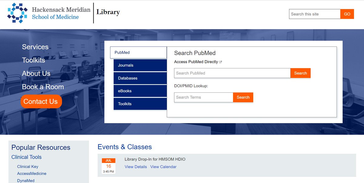
Task: Open the DynaMed resource link
Action: coord(26,181)
